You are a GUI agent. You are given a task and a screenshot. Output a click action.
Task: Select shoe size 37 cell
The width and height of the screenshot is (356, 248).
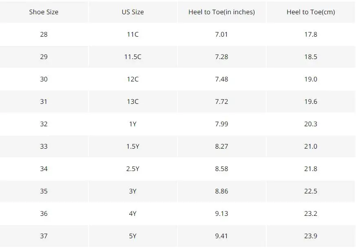pos(44,236)
